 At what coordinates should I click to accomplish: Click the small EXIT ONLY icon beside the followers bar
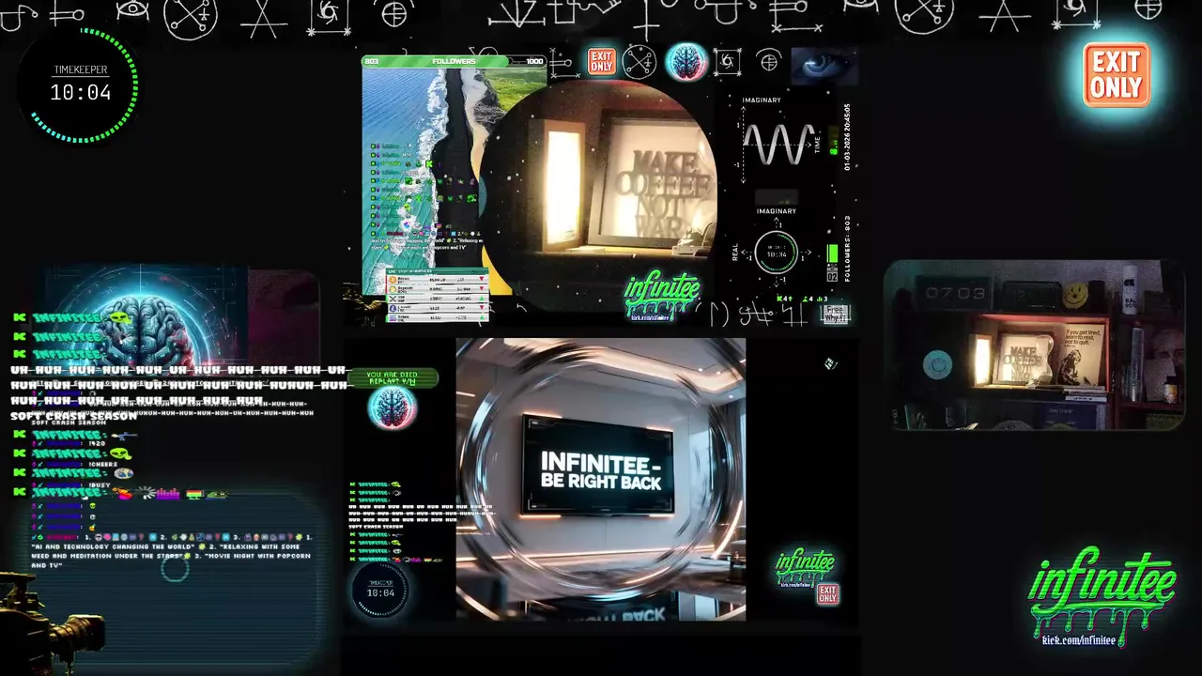[601, 62]
